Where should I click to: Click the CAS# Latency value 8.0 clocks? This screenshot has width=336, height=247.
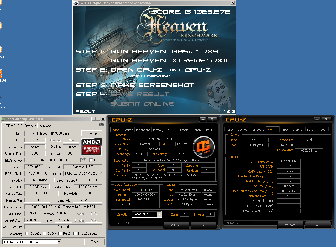(x=289, y=171)
